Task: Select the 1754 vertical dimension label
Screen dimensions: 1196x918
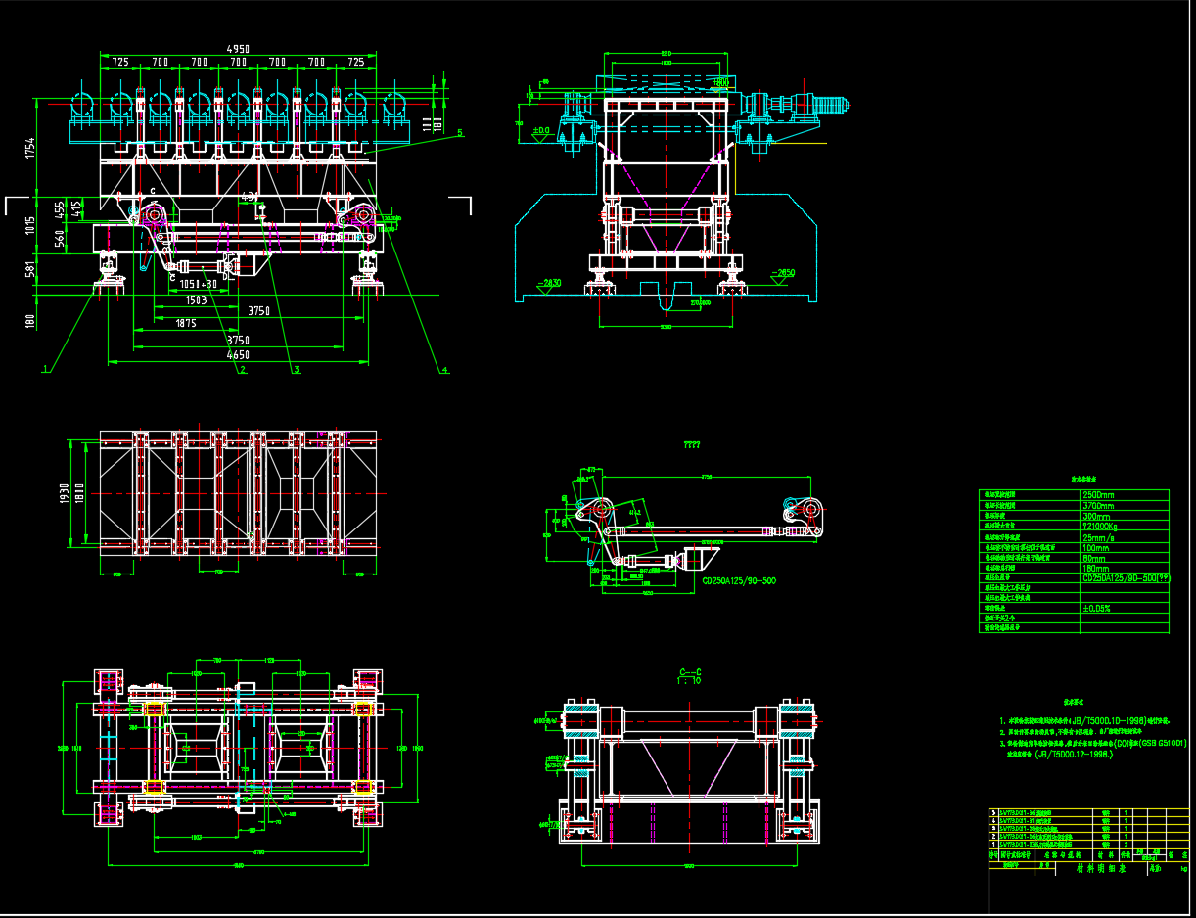Action: click(29, 149)
